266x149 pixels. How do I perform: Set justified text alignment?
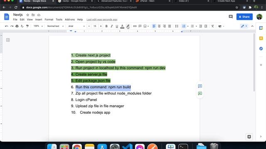[x=170, y=26]
